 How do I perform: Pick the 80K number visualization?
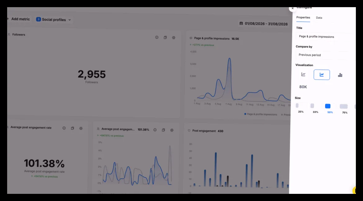pyautogui.click(x=303, y=87)
